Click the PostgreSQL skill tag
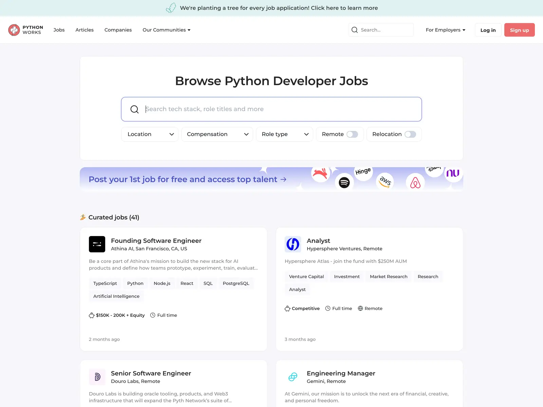 coord(236,283)
